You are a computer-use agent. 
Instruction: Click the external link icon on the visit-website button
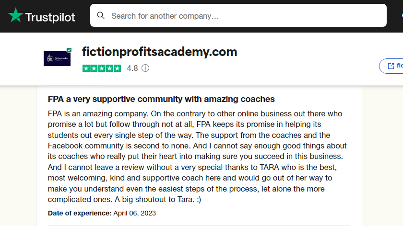coord(391,66)
